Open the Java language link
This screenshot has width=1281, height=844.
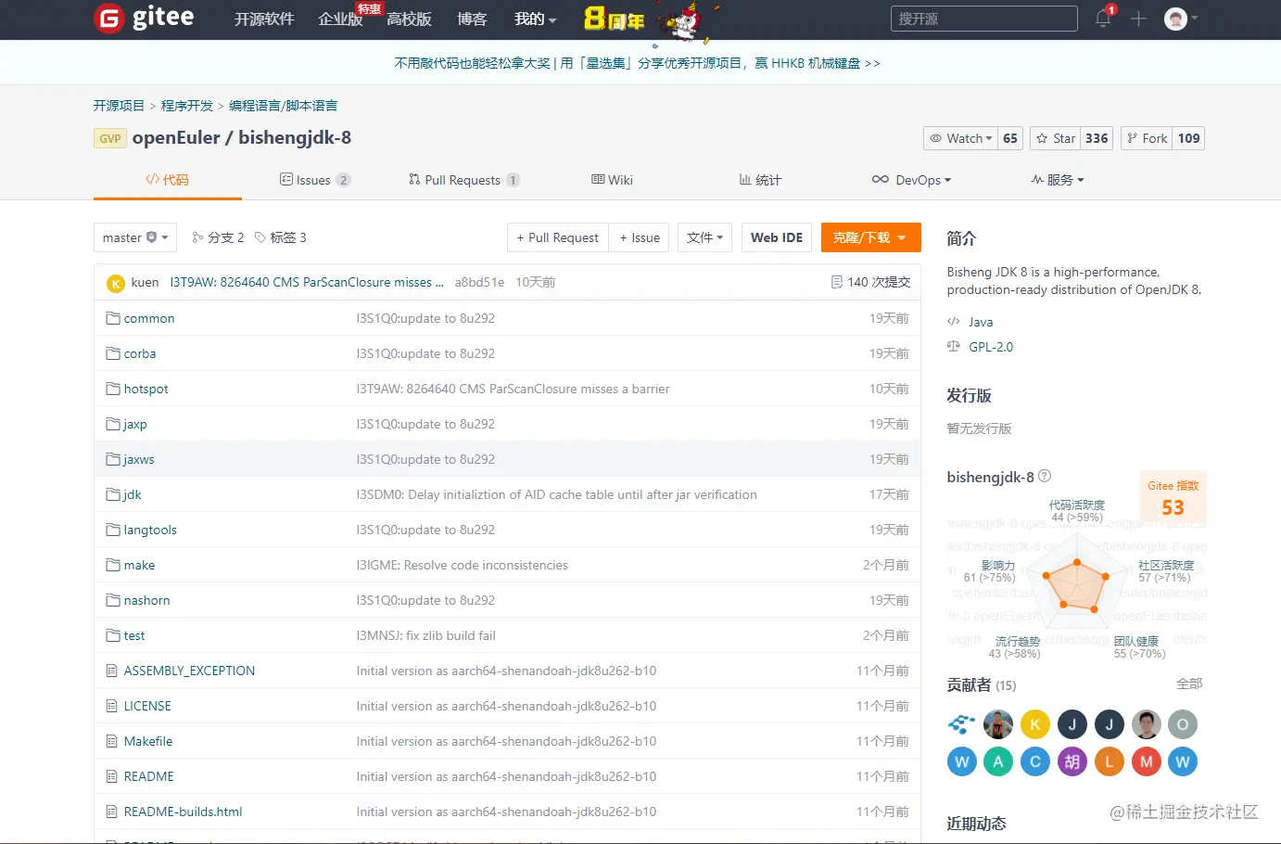(x=981, y=322)
